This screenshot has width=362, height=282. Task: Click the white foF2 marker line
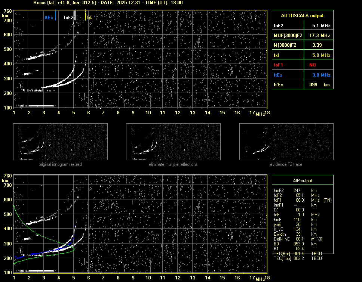(75, 15)
